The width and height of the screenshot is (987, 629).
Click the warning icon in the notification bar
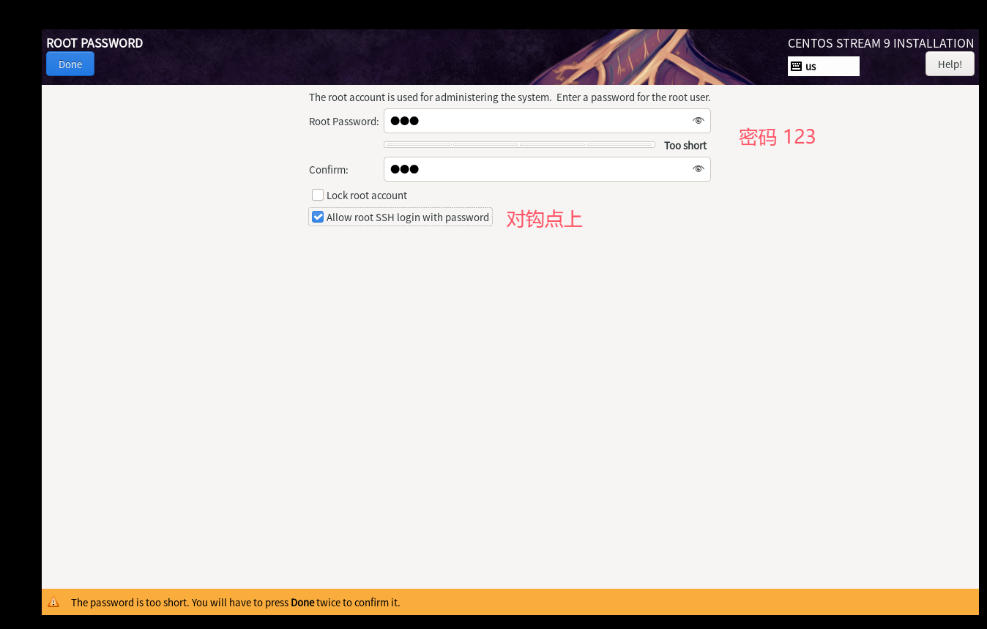coord(53,602)
